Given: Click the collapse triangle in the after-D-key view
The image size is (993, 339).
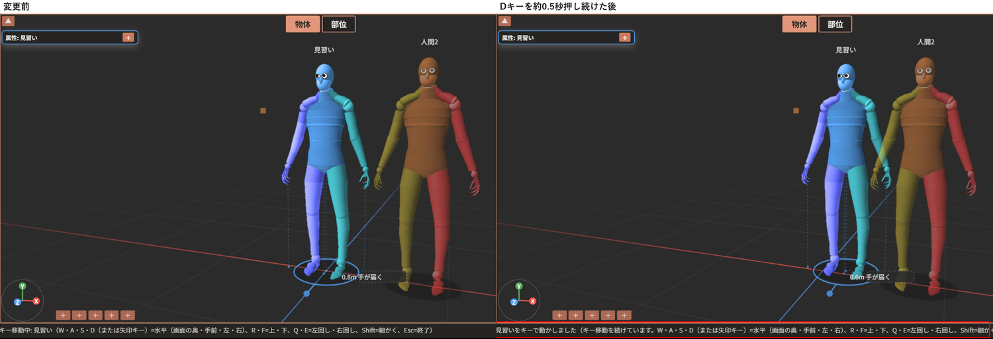Looking at the screenshot, I should (x=505, y=21).
